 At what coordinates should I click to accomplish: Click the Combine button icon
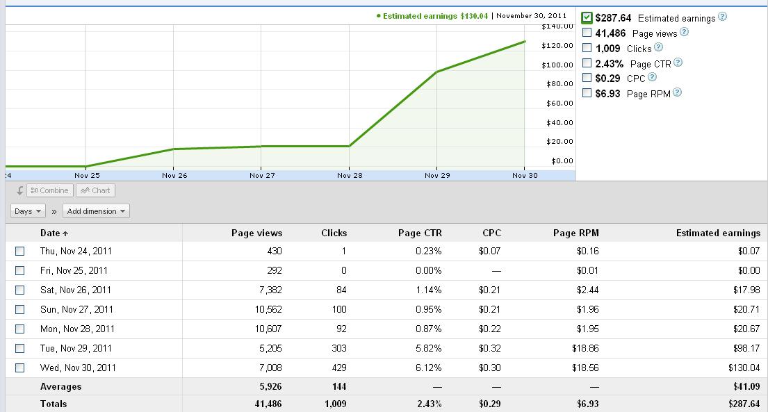[34, 190]
